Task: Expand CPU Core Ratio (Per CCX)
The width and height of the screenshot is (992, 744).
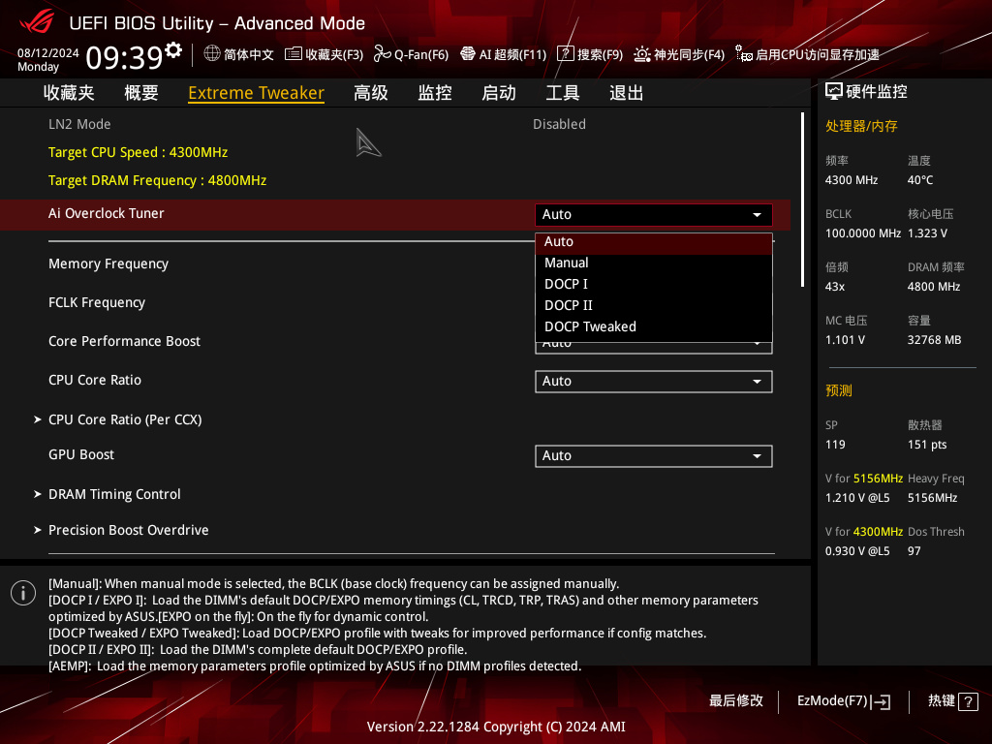Action: tap(125, 419)
